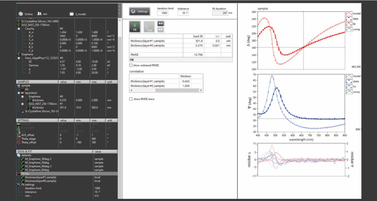The image size is (377, 201).
Task: Enable 'show unbiased RMSE' checkbox
Action: click(131, 65)
